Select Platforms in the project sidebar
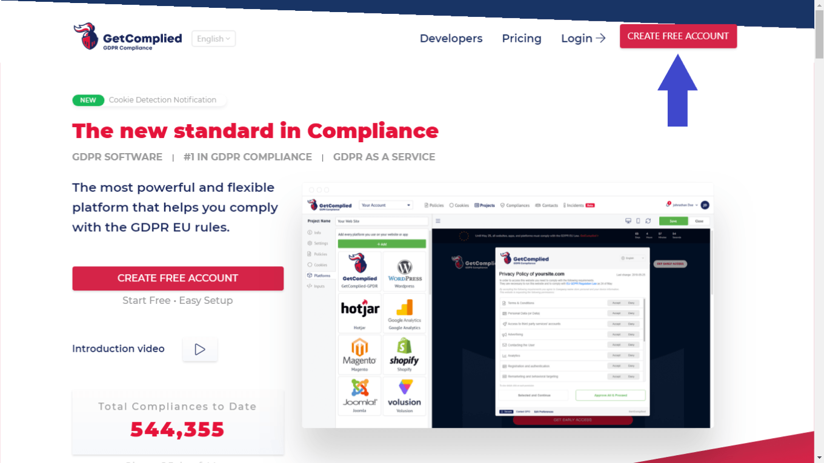824x463 pixels. coord(318,275)
